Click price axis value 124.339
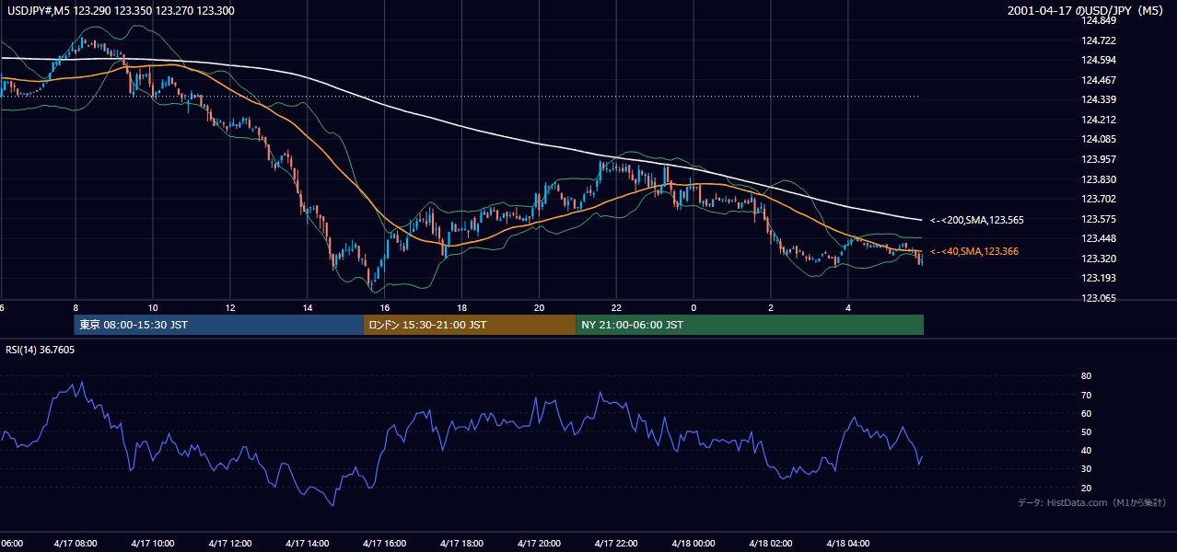This screenshot has height=552, width=1177. 1098,99
